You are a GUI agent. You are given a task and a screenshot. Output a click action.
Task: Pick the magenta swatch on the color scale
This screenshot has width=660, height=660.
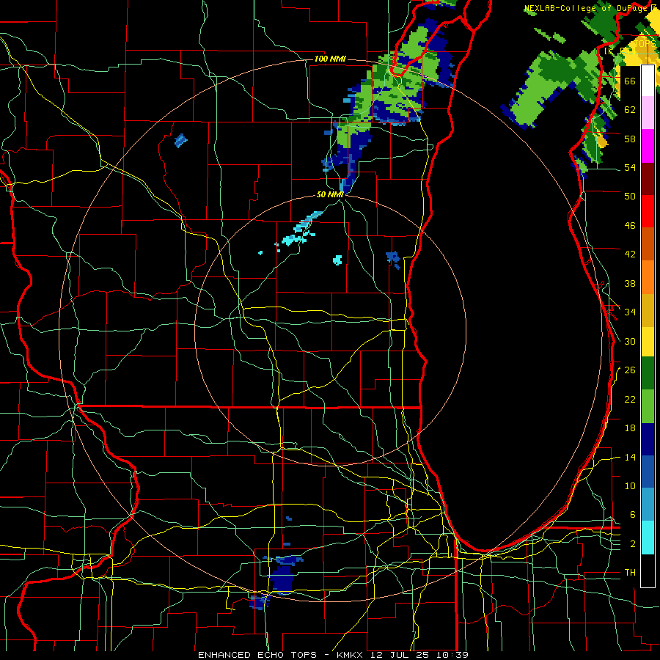[x=648, y=146]
